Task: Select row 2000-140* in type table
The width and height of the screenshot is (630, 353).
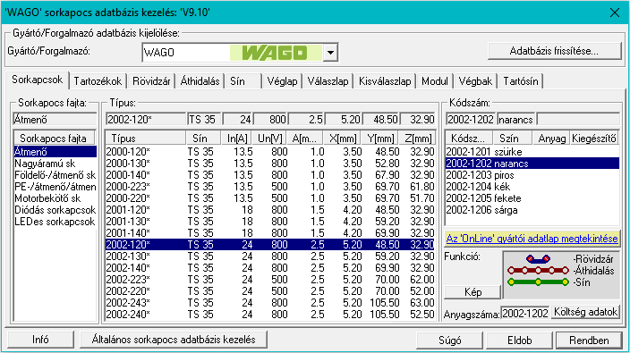Action: click(x=270, y=175)
